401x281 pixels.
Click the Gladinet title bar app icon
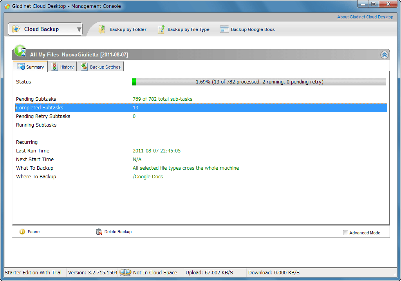[7, 6]
